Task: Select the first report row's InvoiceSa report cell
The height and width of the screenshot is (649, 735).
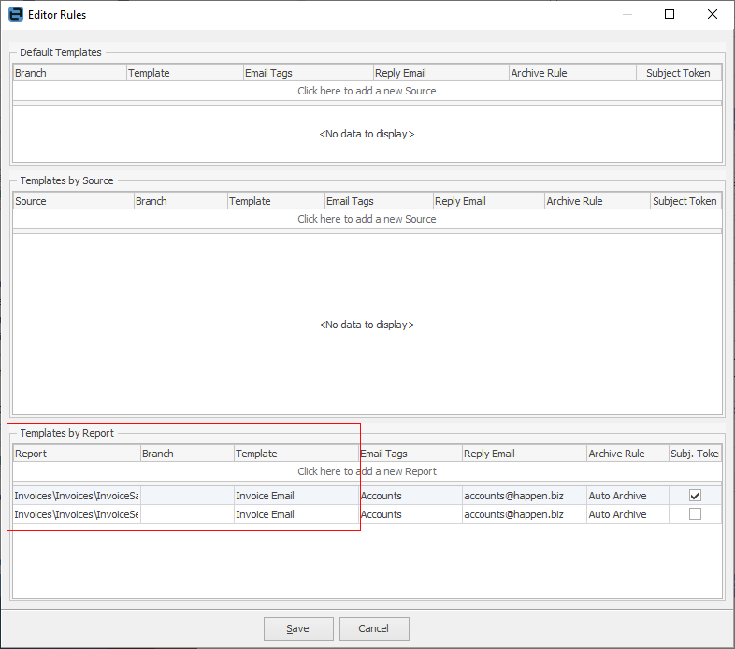Action: (76, 496)
